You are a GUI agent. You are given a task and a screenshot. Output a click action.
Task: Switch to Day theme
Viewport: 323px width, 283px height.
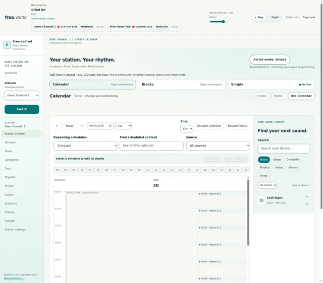[259, 17]
